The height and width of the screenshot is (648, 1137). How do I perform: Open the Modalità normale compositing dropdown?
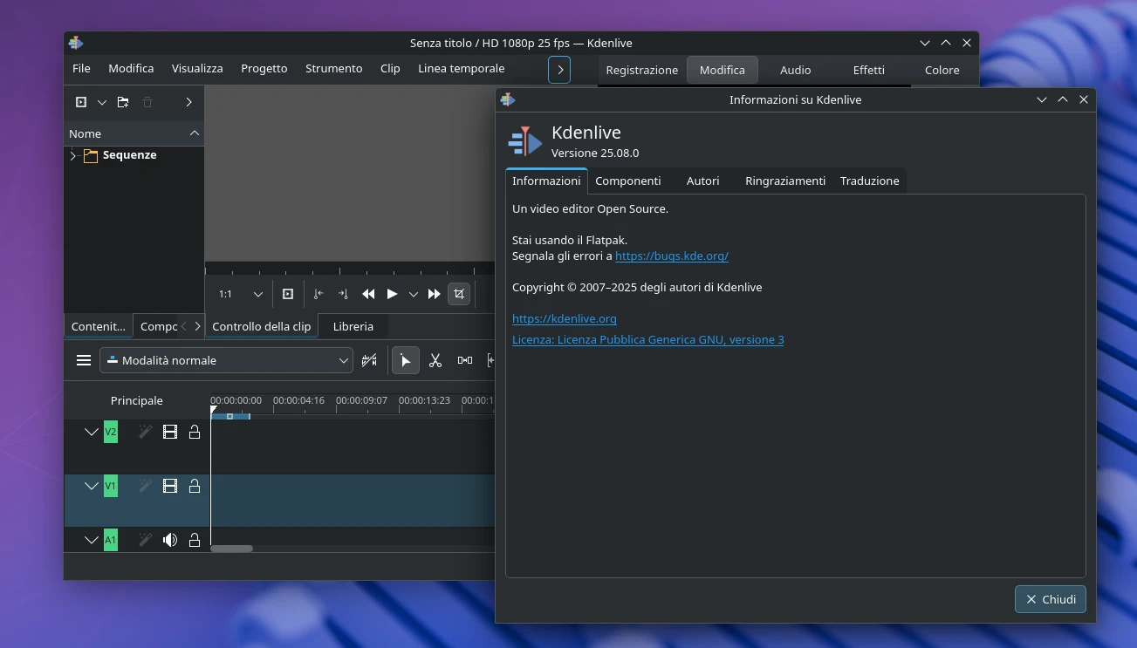coord(226,359)
